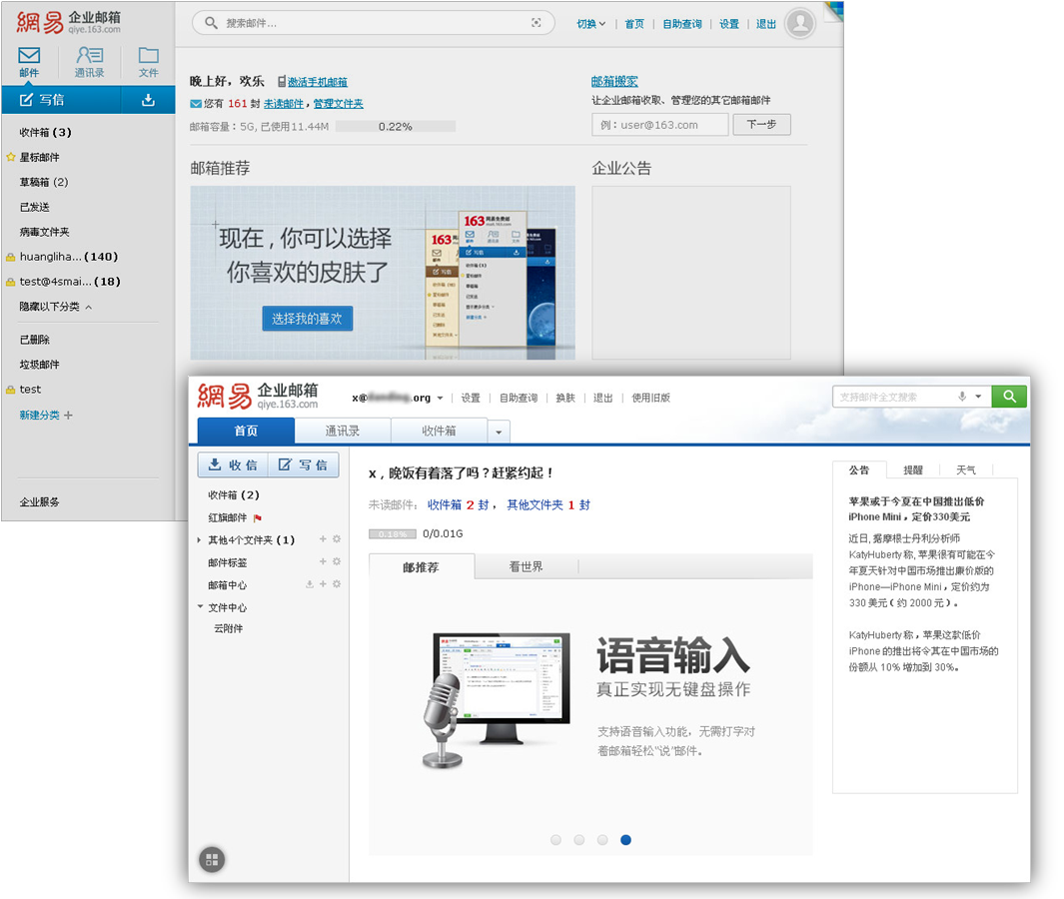1064x899 pixels.
Task: Click the phone icon before 激活手机邮箱
Action: click(x=282, y=82)
